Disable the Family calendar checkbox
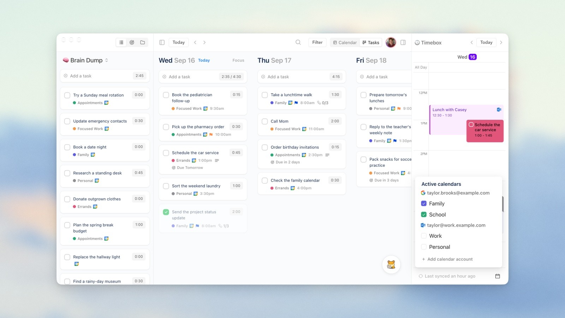565x318 pixels. 424,204
